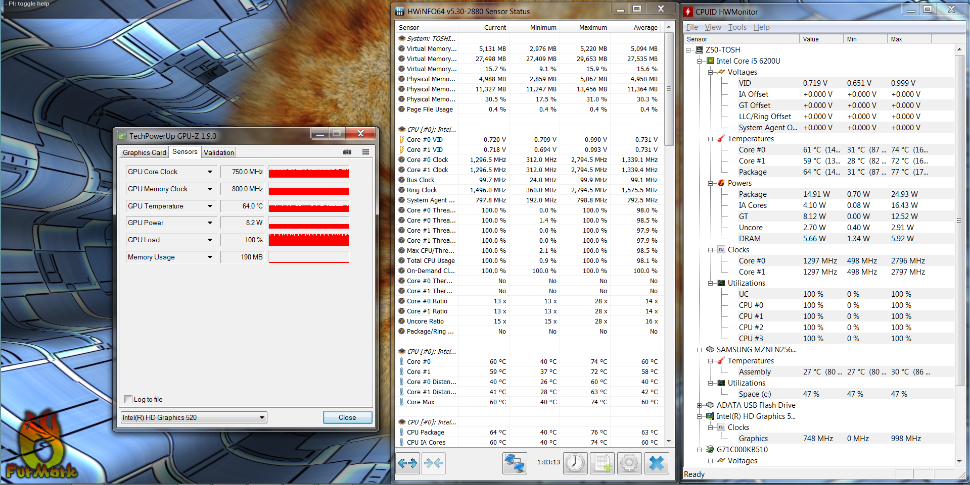Switch to Graphics Card tab
The image size is (970, 485).
pos(145,152)
